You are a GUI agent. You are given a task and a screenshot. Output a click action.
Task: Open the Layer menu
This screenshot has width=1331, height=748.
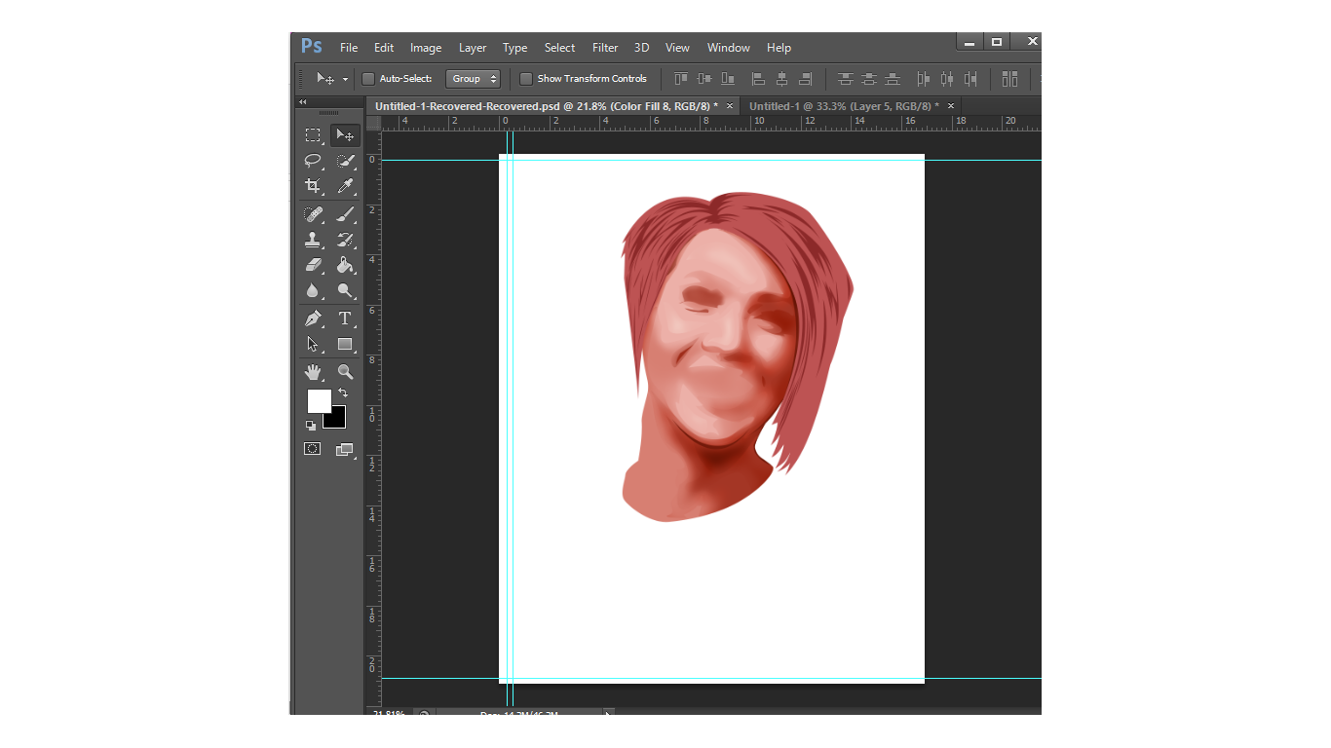click(x=473, y=48)
